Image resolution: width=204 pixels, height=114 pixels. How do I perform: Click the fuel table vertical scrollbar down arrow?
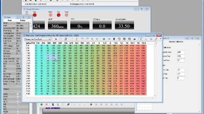[155, 96]
